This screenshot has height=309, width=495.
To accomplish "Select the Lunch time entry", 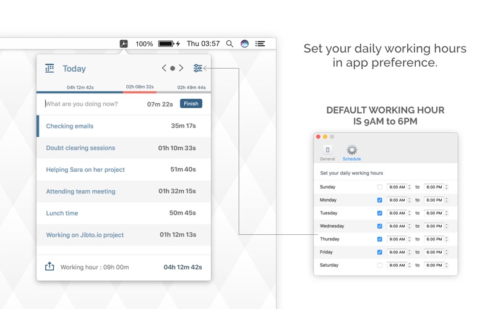I will coord(124,213).
